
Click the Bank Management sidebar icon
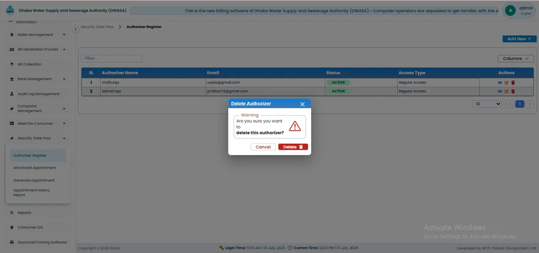click(x=12, y=79)
